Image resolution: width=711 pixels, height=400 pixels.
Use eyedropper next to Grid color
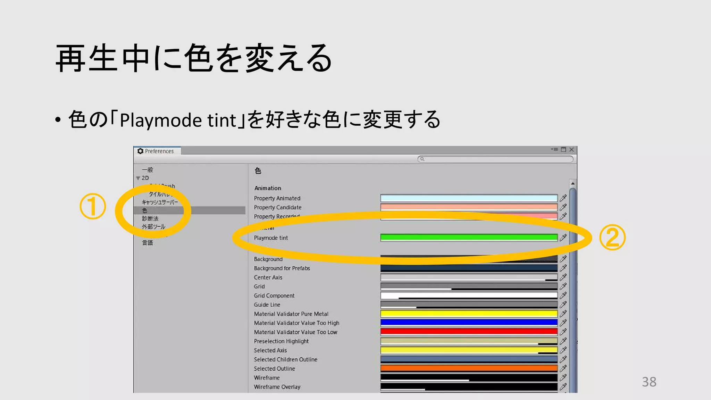point(563,286)
